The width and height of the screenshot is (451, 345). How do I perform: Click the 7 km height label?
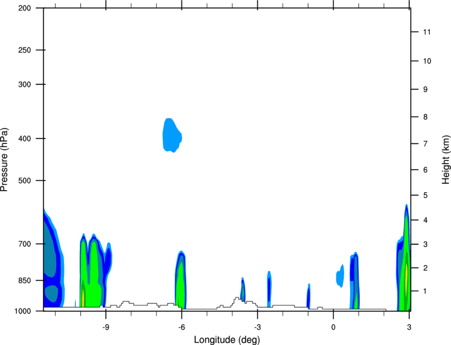425,144
